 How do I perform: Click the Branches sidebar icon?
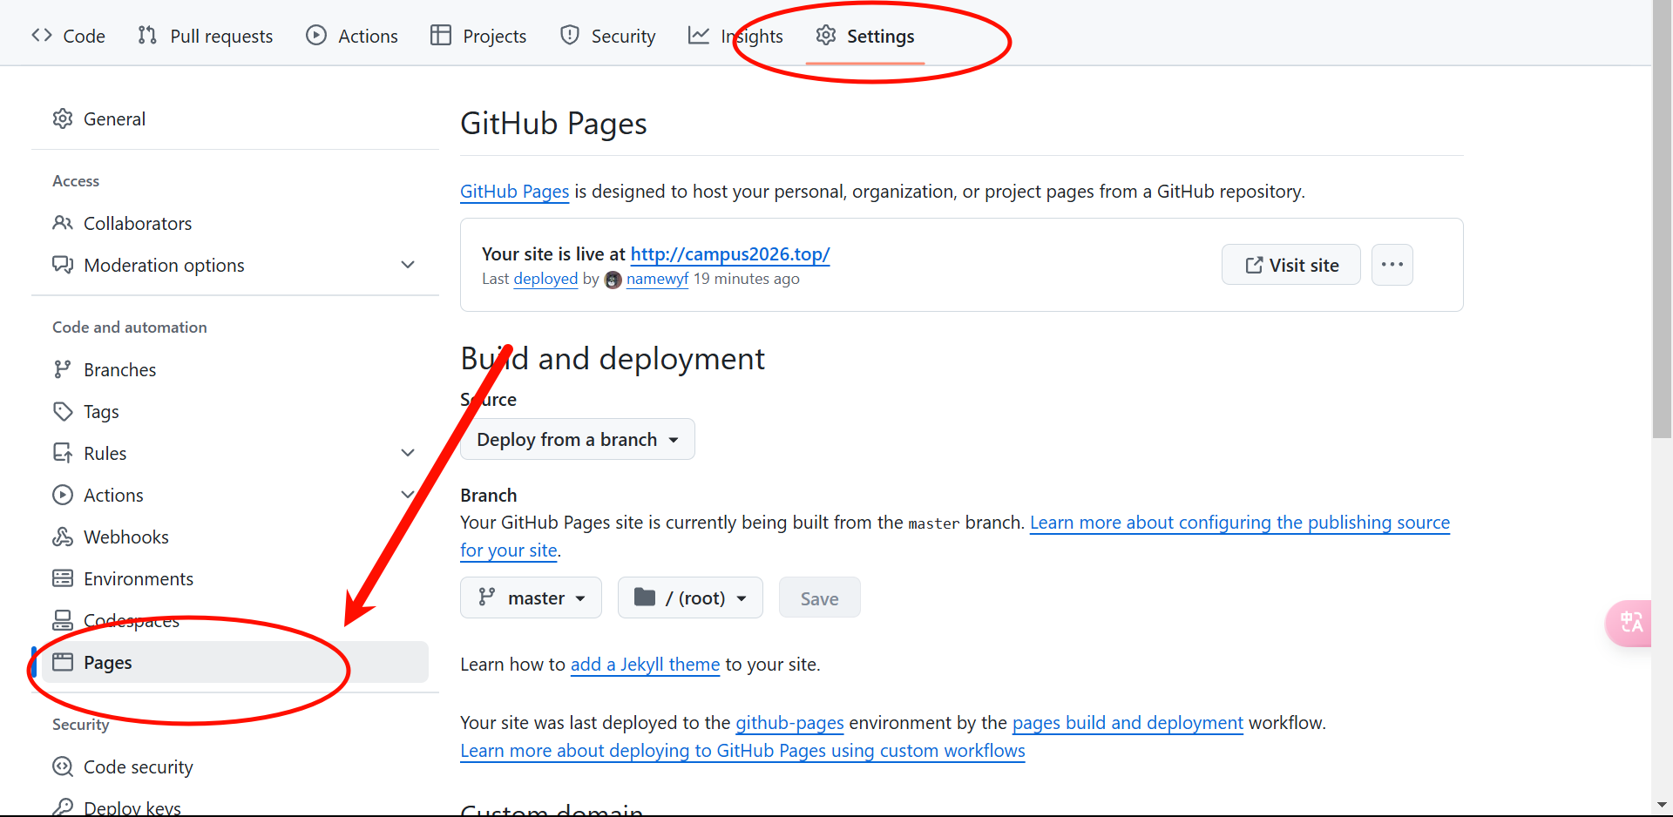(63, 370)
